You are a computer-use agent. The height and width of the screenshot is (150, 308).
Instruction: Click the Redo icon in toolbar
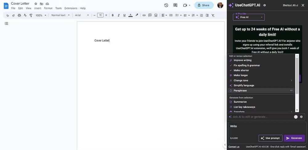13,15
